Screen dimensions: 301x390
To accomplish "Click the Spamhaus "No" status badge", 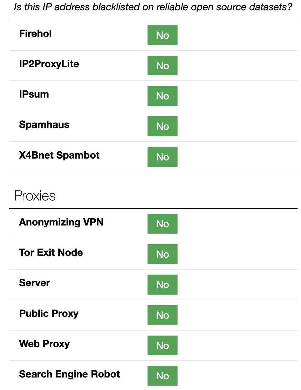I will pyautogui.click(x=162, y=126).
